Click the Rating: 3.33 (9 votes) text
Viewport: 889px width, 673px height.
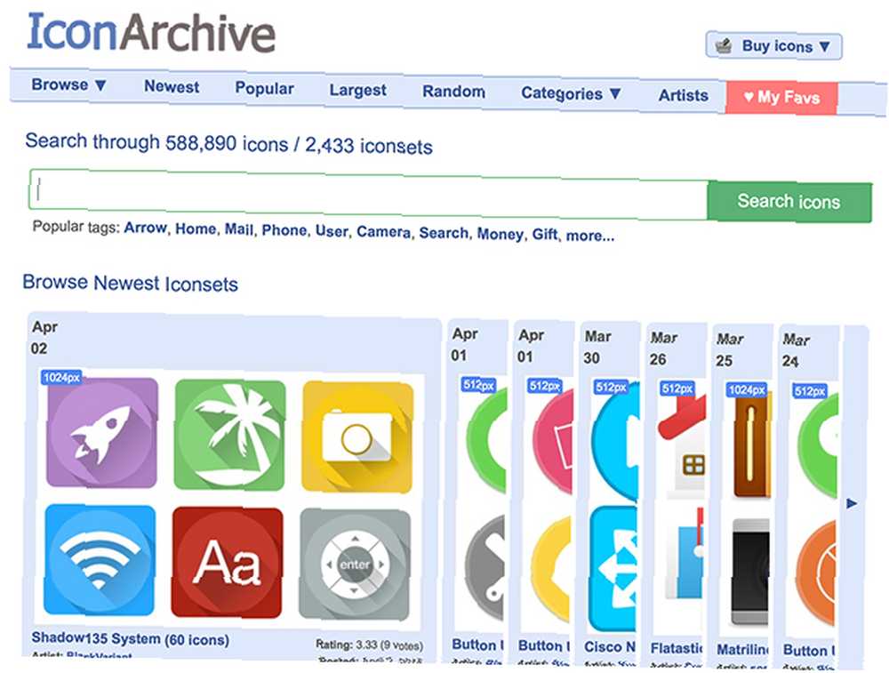pyautogui.click(x=369, y=645)
